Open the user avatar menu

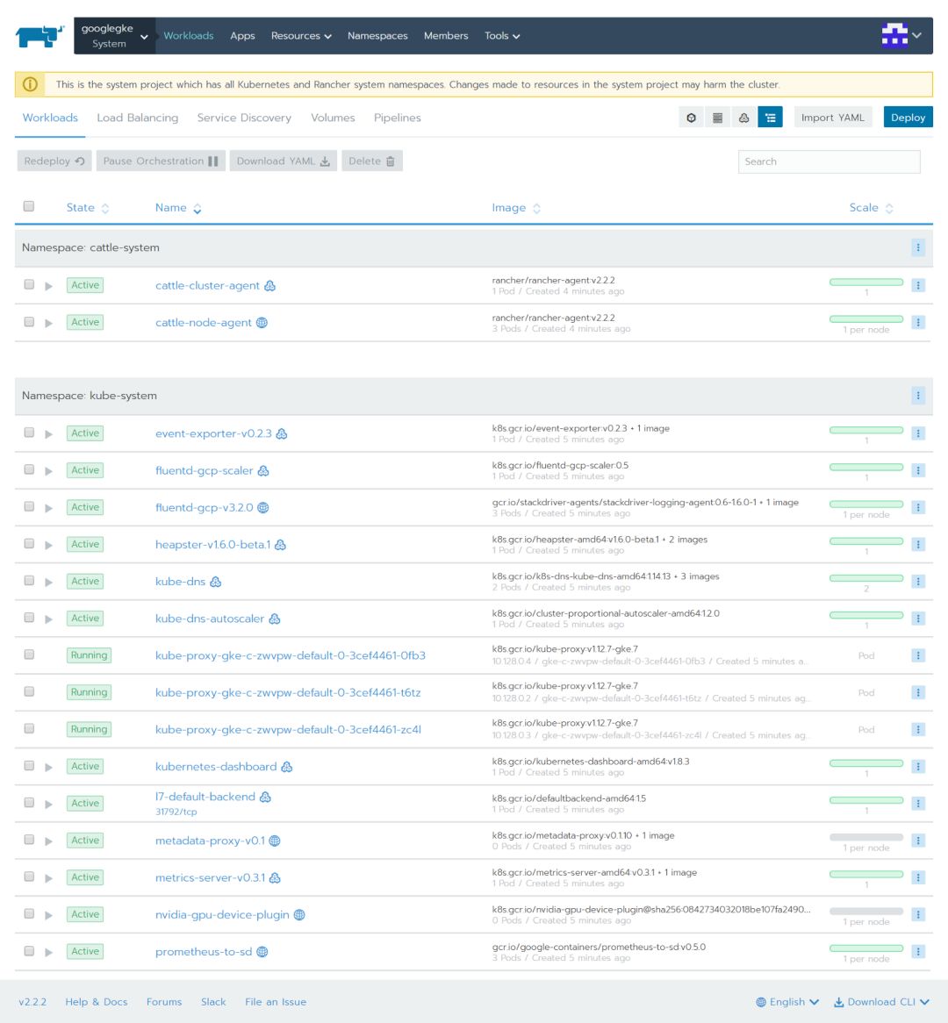[901, 35]
